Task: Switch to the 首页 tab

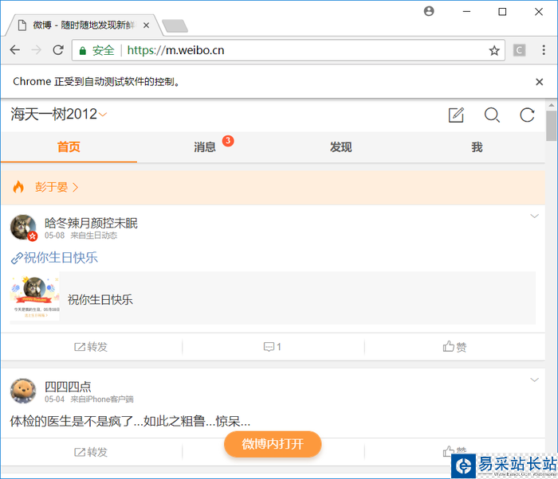Action: pos(69,146)
